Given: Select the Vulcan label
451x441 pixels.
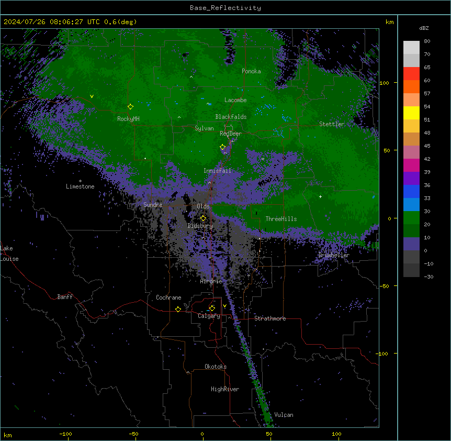Looking at the screenshot, I should pos(284,415).
